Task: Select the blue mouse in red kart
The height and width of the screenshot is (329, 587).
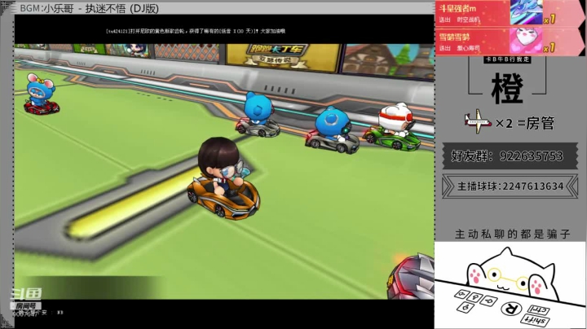Action: click(41, 94)
